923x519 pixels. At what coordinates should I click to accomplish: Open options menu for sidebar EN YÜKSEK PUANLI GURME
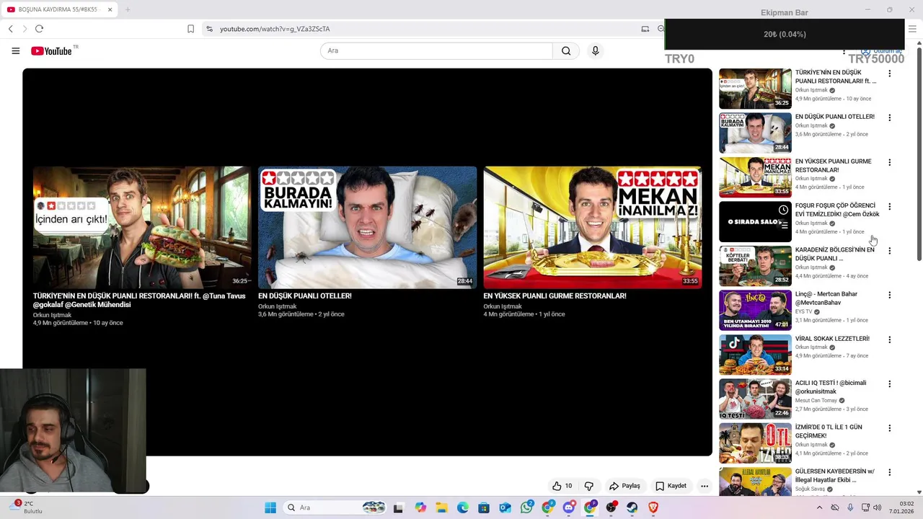[x=889, y=162]
